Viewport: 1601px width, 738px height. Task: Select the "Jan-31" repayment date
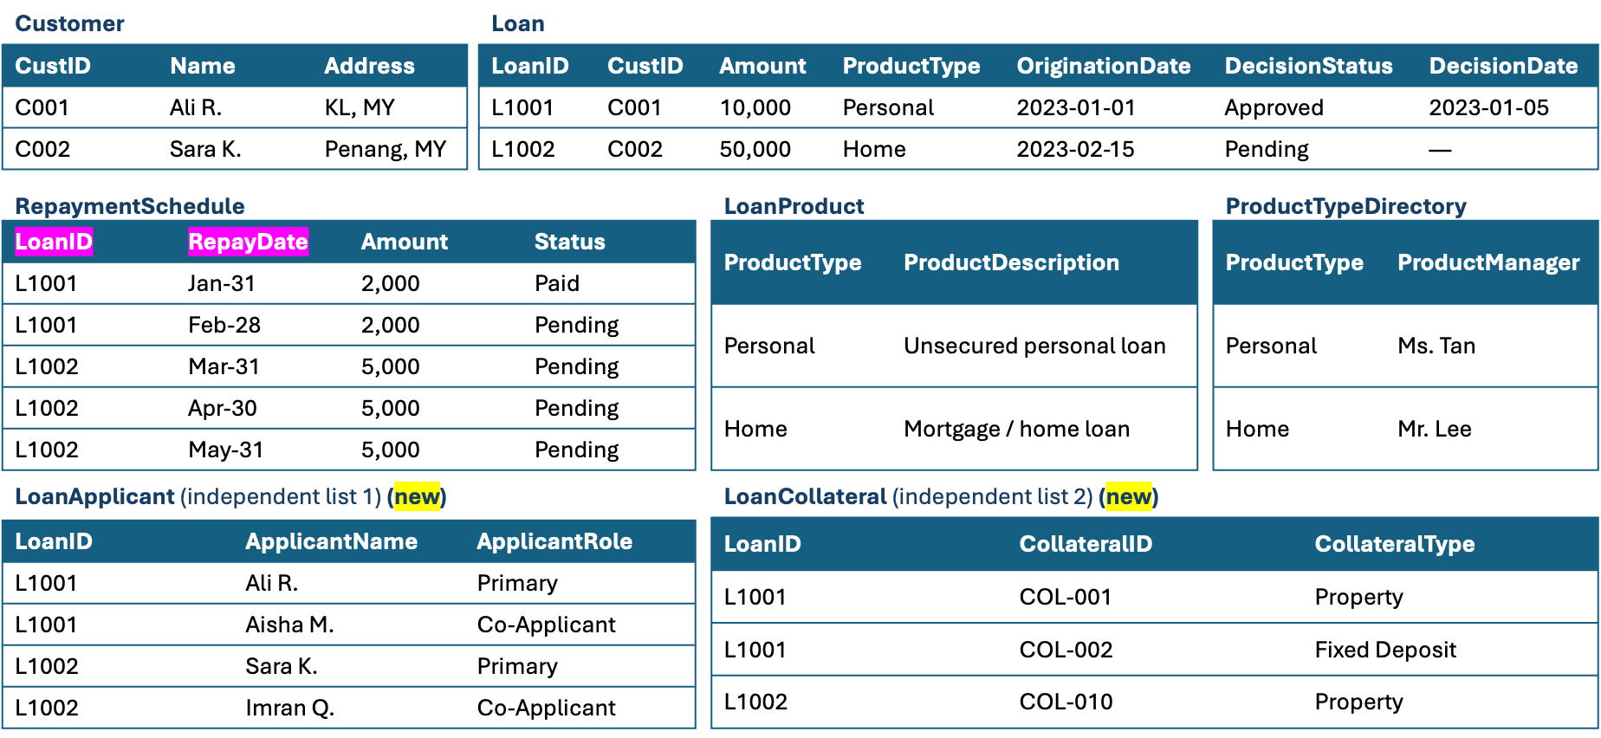(x=222, y=283)
